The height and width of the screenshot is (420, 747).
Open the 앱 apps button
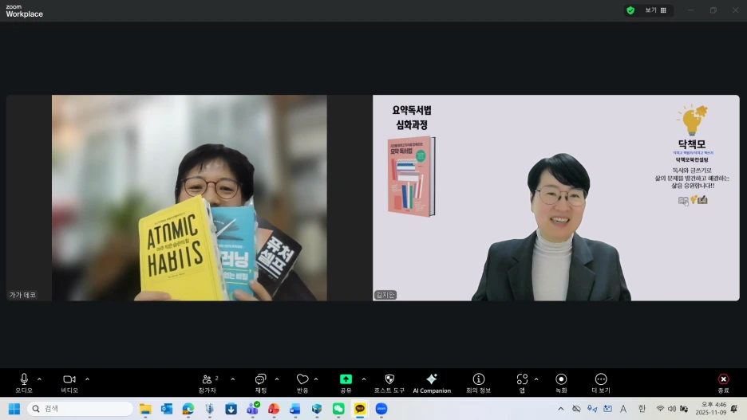[522, 383]
